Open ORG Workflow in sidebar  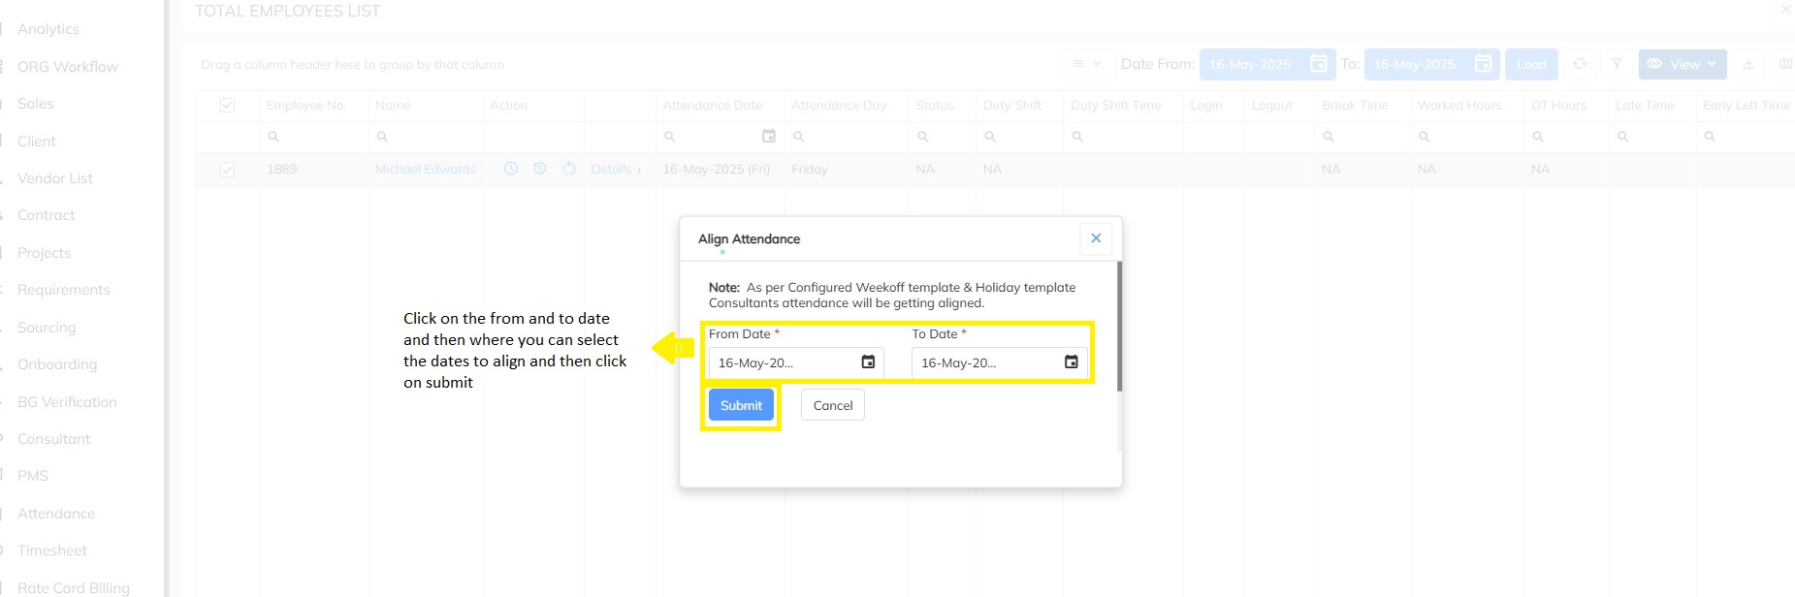[68, 67]
